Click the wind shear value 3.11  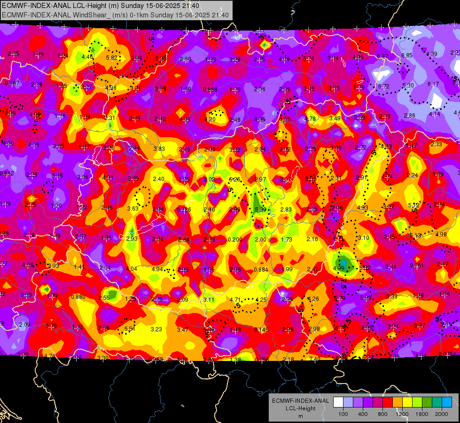(x=209, y=300)
